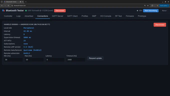The height and width of the screenshot is (96, 170).
Task: Close the Bluetooth Tester browser tab
Action: click(22, 2)
